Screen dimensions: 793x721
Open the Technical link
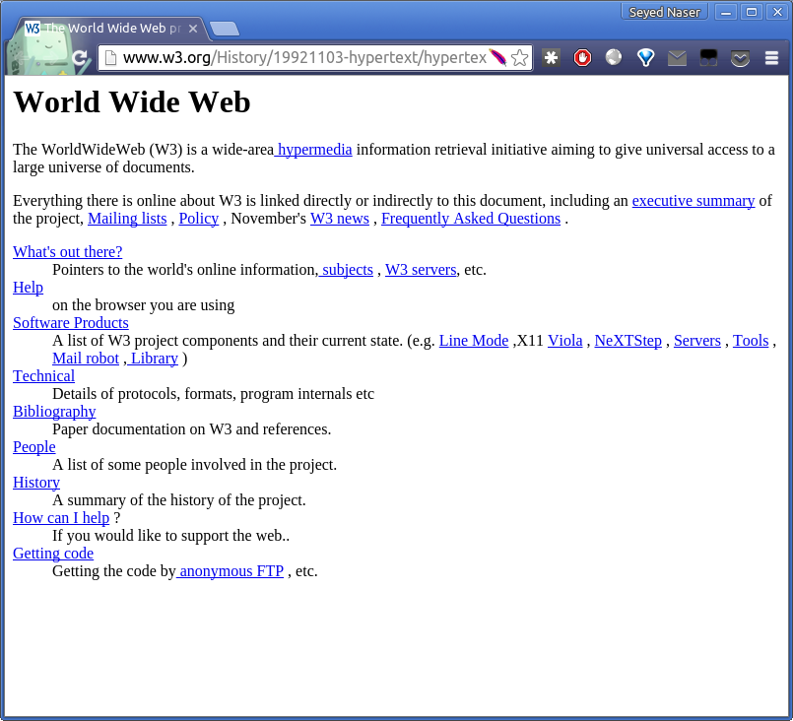point(43,376)
